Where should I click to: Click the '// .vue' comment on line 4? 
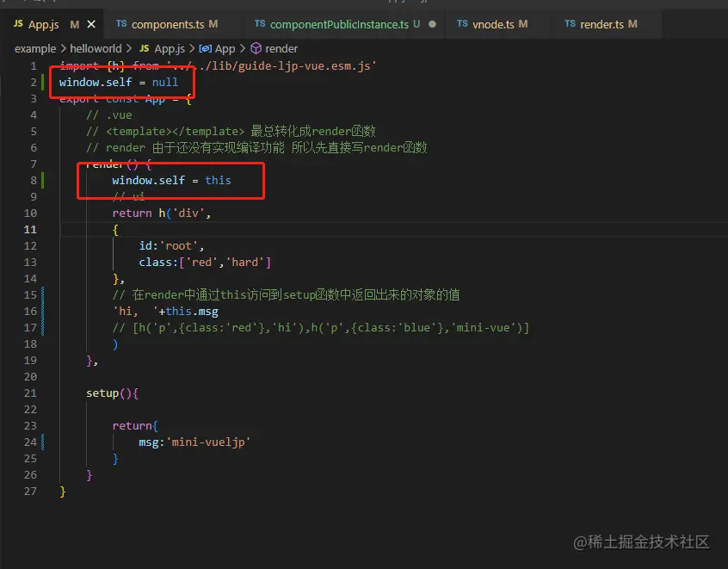click(x=109, y=114)
